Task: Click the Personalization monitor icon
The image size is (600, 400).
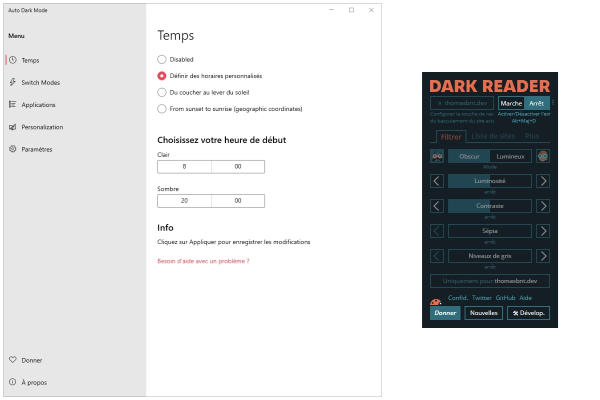Action: tap(12, 127)
